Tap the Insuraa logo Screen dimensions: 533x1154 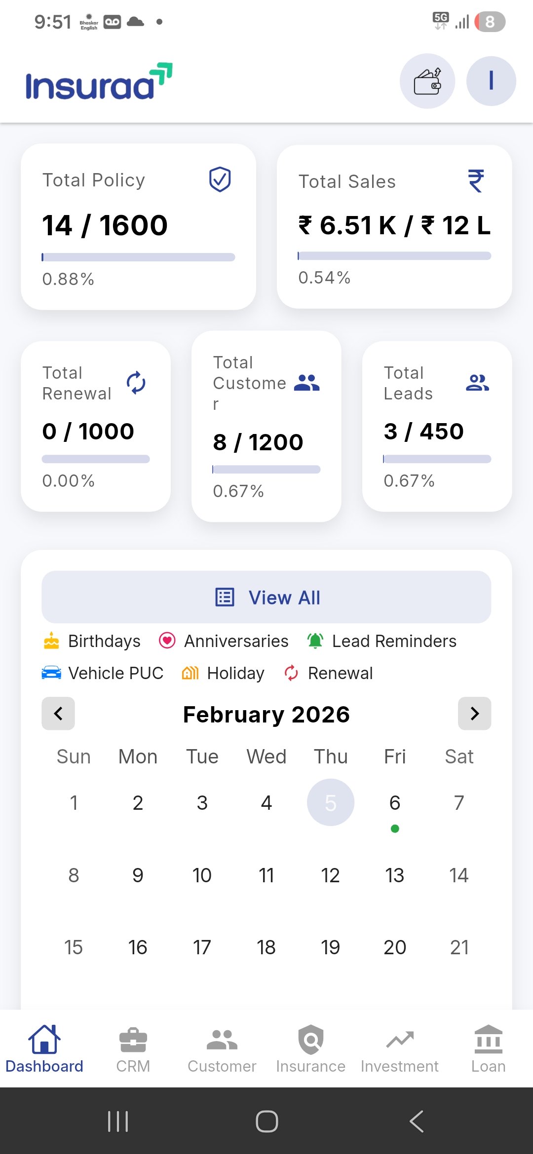(99, 81)
